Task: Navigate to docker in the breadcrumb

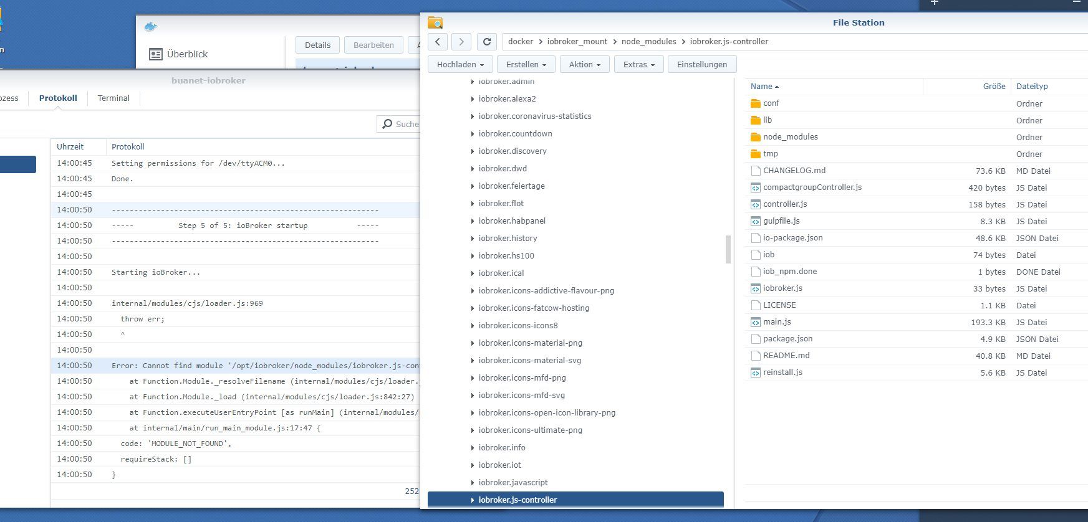Action: pos(521,42)
